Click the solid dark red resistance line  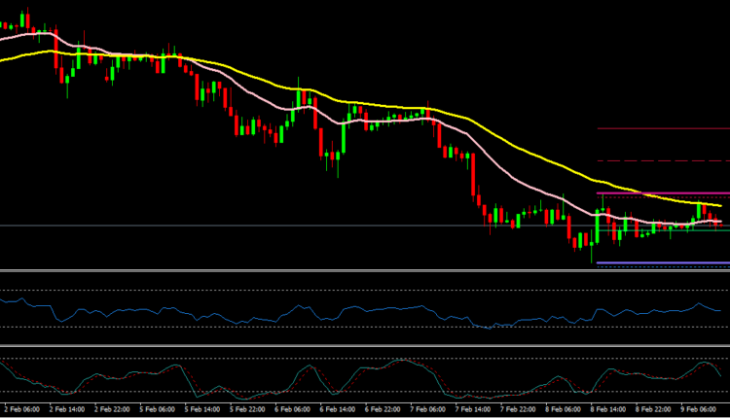(x=662, y=128)
